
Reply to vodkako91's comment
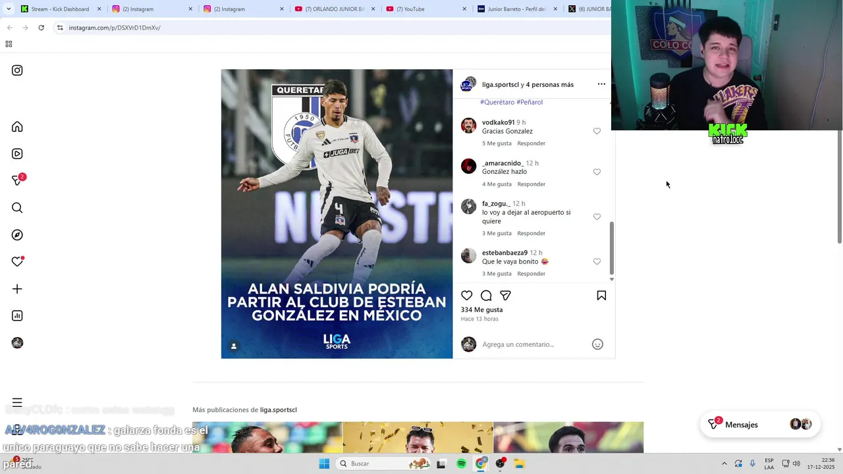[531, 144]
